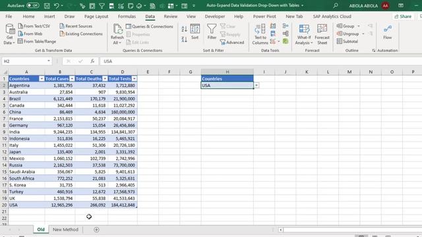Screen dimensions: 422x237
Task: Switch to the Insert tab
Action: tap(49, 16)
